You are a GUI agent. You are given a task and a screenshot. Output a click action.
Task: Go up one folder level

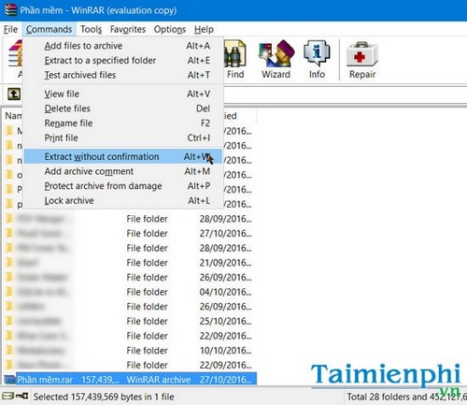coord(14,94)
